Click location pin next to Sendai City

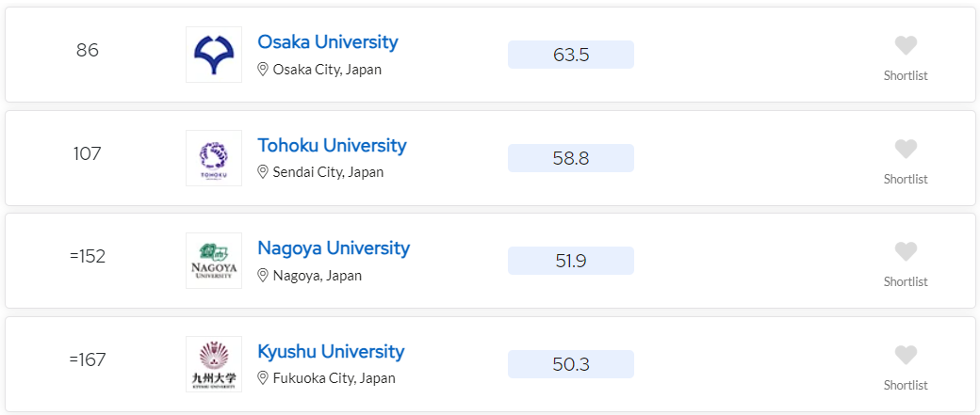click(x=263, y=172)
